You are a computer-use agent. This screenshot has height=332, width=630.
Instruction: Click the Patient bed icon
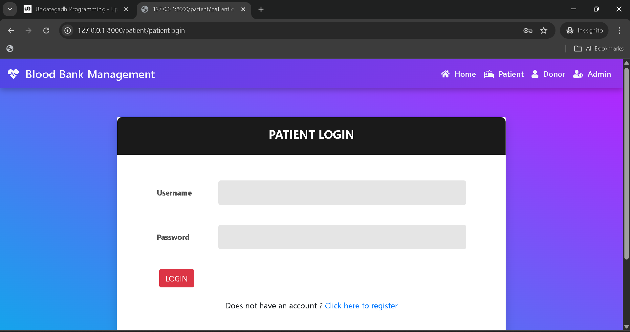(x=489, y=74)
